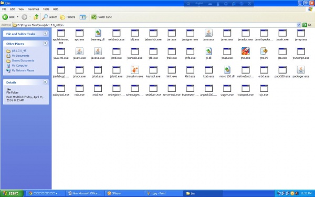Click the address bar path field
The height and width of the screenshot is (197, 315).
tap(154, 25)
